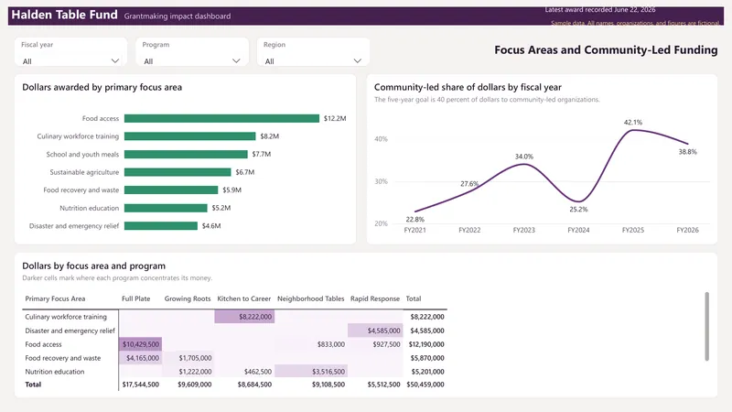Click the School and youth meals bar
Image resolution: width=732 pixels, height=412 pixels.
point(186,154)
